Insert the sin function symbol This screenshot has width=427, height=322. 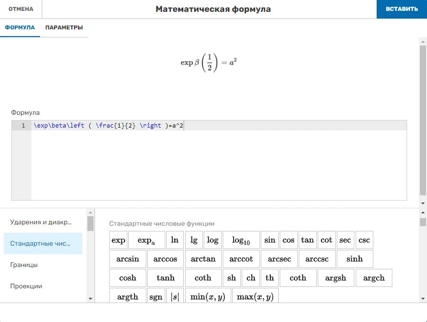point(270,240)
